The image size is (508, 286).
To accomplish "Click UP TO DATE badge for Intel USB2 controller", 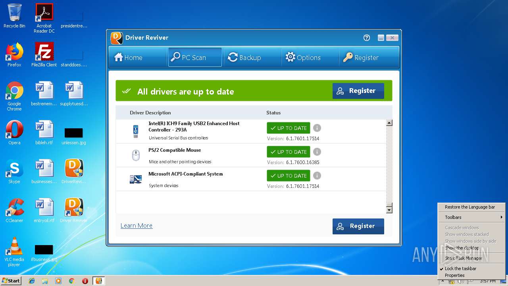I will (289, 128).
